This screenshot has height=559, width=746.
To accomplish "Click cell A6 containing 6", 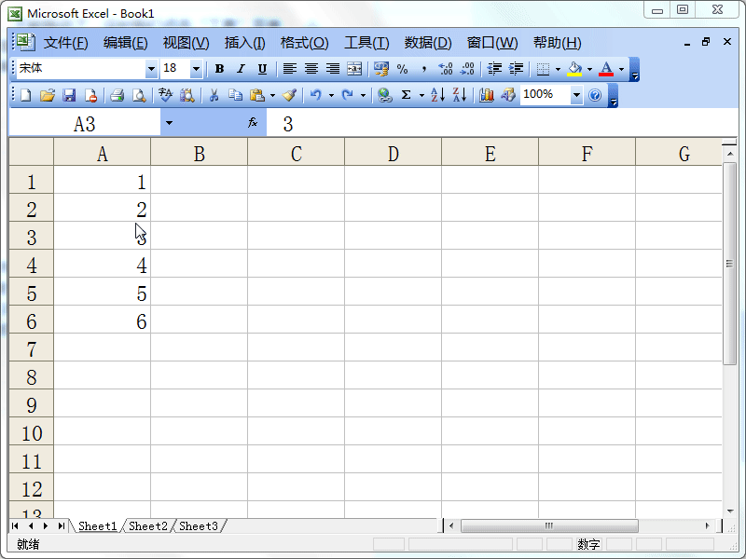I will [103, 320].
